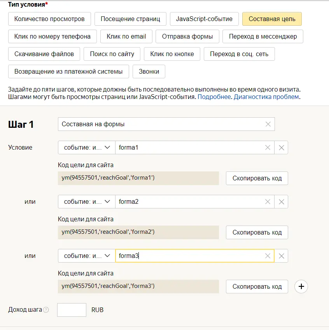This screenshot has height=330, width=329.
Task: Remove the forma2 condition row
Action: point(281,201)
